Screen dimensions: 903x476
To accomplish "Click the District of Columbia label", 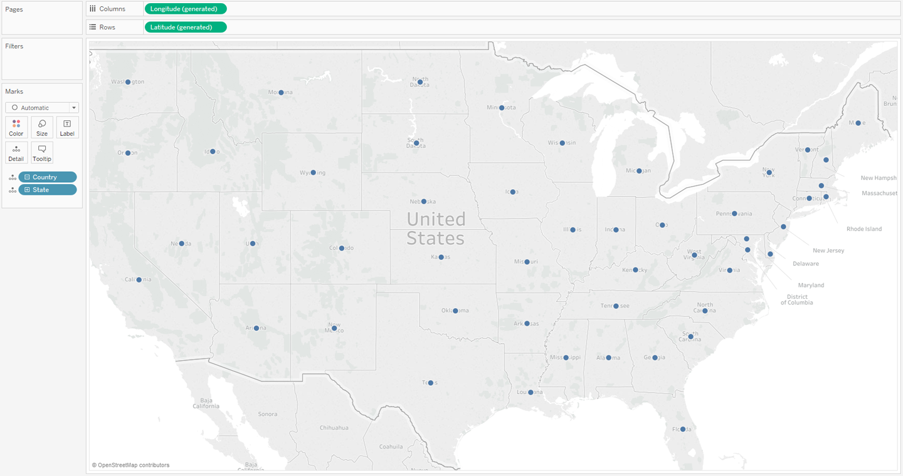I will 796,299.
